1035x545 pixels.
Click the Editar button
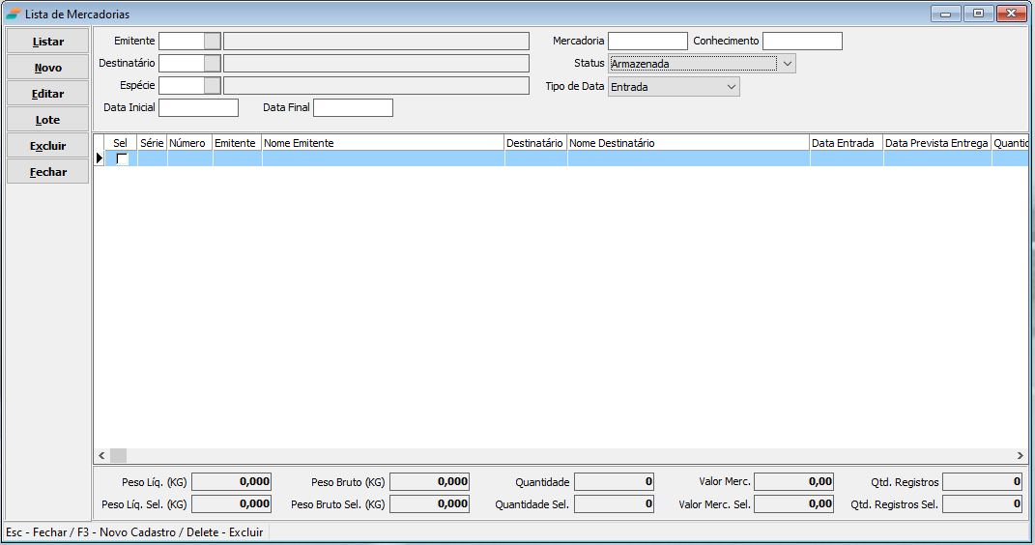47,94
